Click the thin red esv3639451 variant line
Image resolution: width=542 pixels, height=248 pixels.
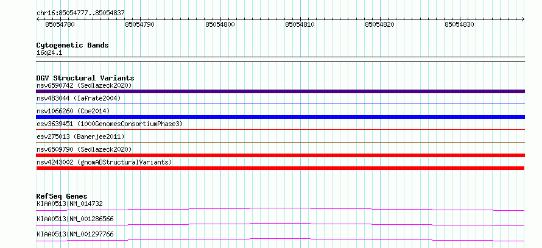click(x=280, y=129)
